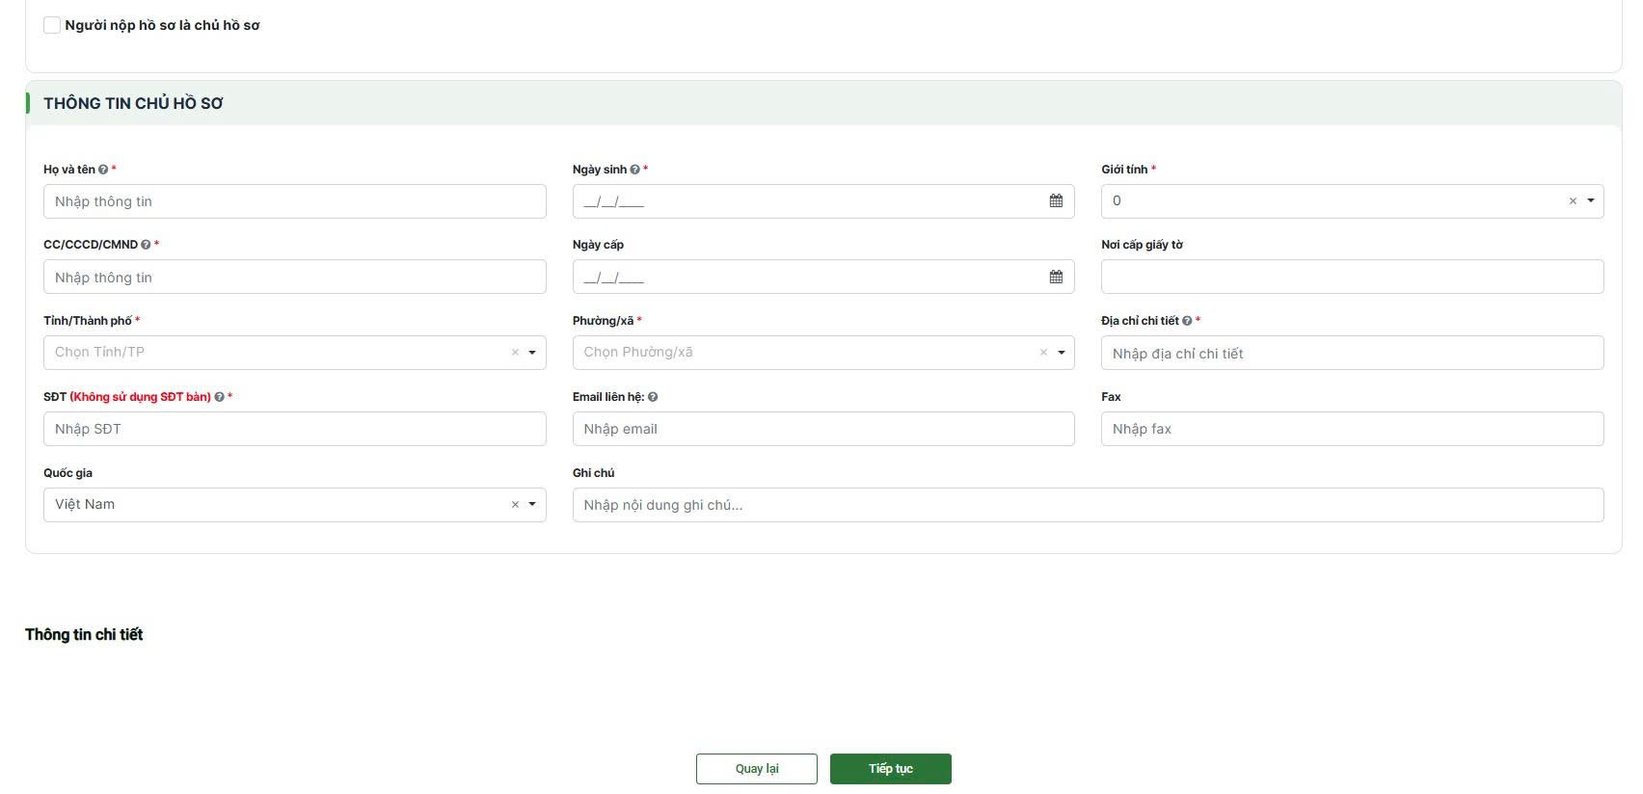This screenshot has height=794, width=1643.
Task: Click help icon next to Họ và tên
Action: coord(103,170)
